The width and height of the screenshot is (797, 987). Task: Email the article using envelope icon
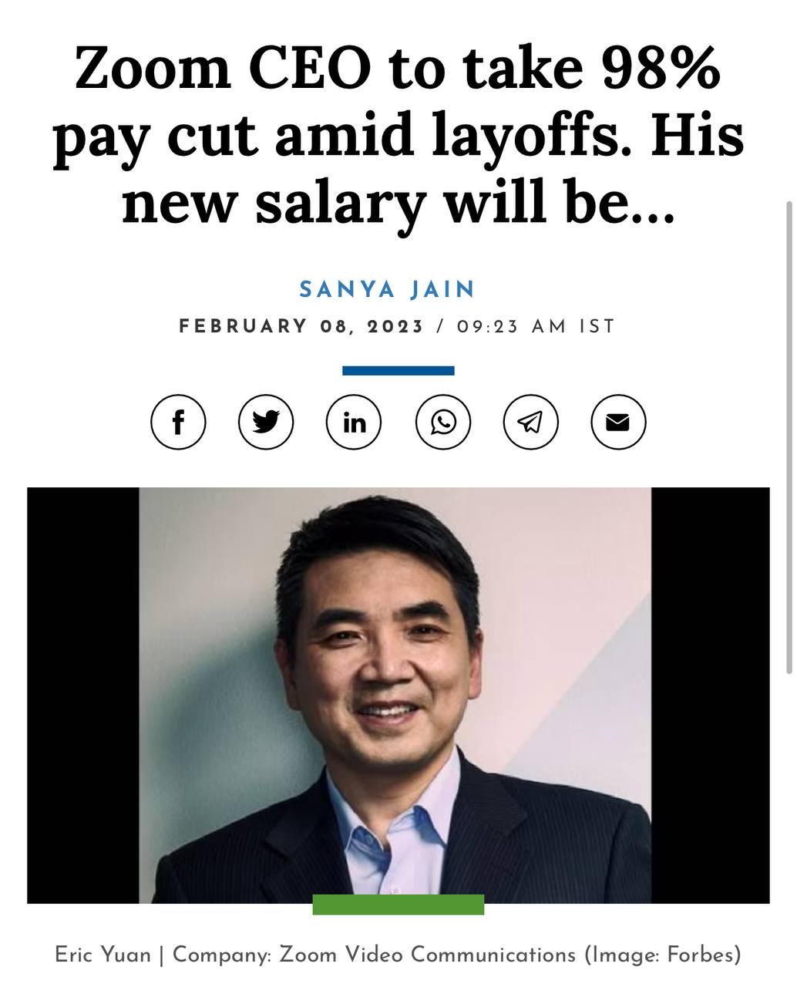pos(618,422)
